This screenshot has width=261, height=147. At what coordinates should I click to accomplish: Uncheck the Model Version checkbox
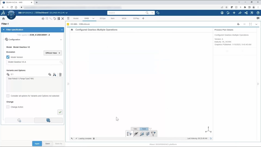click(x=8, y=57)
